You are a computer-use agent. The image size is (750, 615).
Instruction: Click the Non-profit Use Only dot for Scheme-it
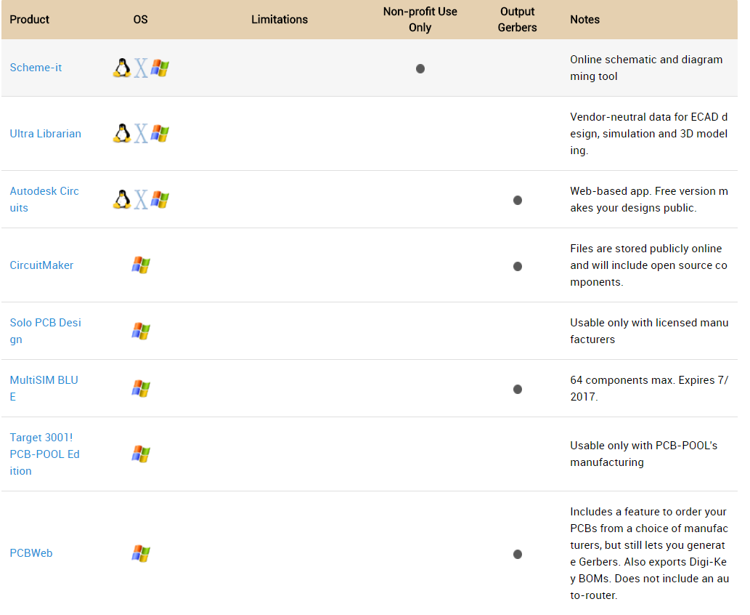(x=420, y=68)
